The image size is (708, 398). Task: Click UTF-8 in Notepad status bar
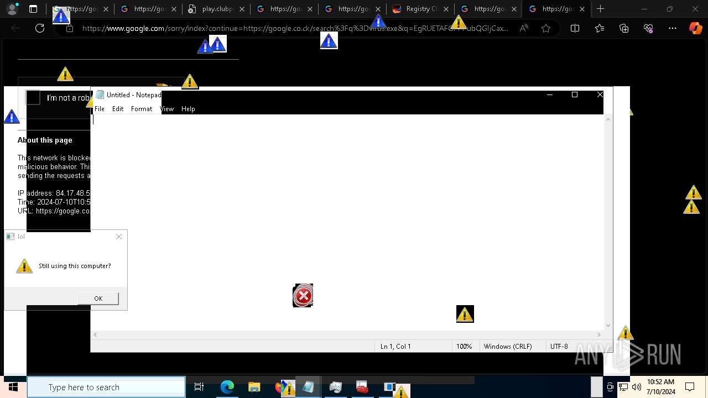pyautogui.click(x=559, y=347)
